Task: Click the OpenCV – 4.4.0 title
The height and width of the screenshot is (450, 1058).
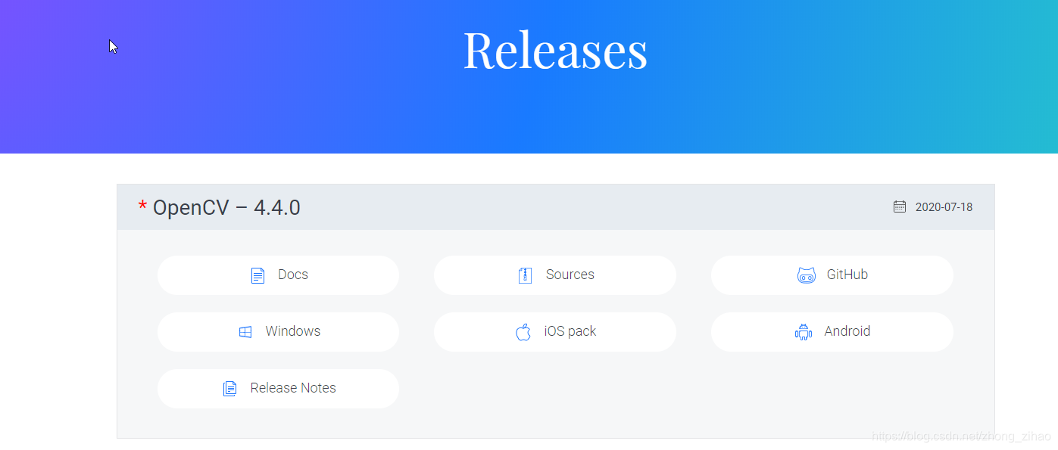Action: tap(226, 207)
